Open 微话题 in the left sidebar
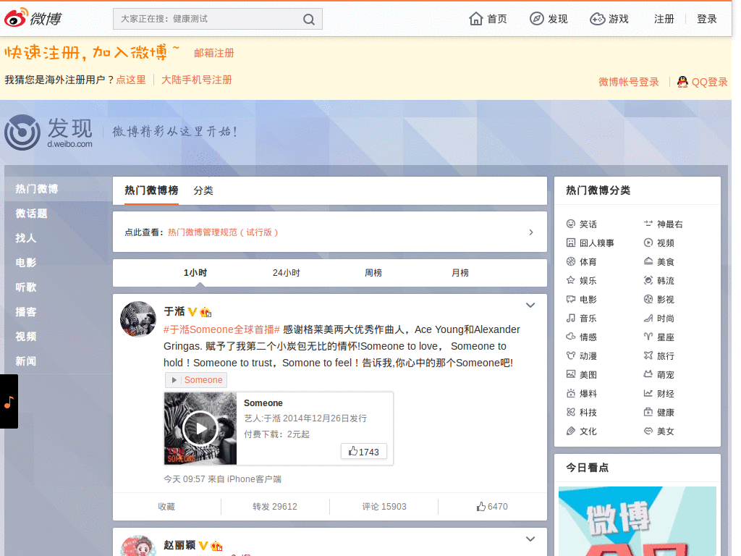Image resolution: width=741 pixels, height=556 pixels. click(31, 214)
